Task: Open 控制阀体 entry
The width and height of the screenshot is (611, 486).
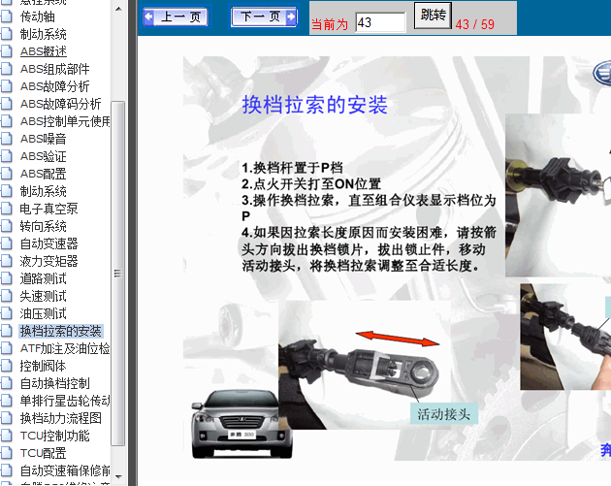Action: [x=44, y=366]
